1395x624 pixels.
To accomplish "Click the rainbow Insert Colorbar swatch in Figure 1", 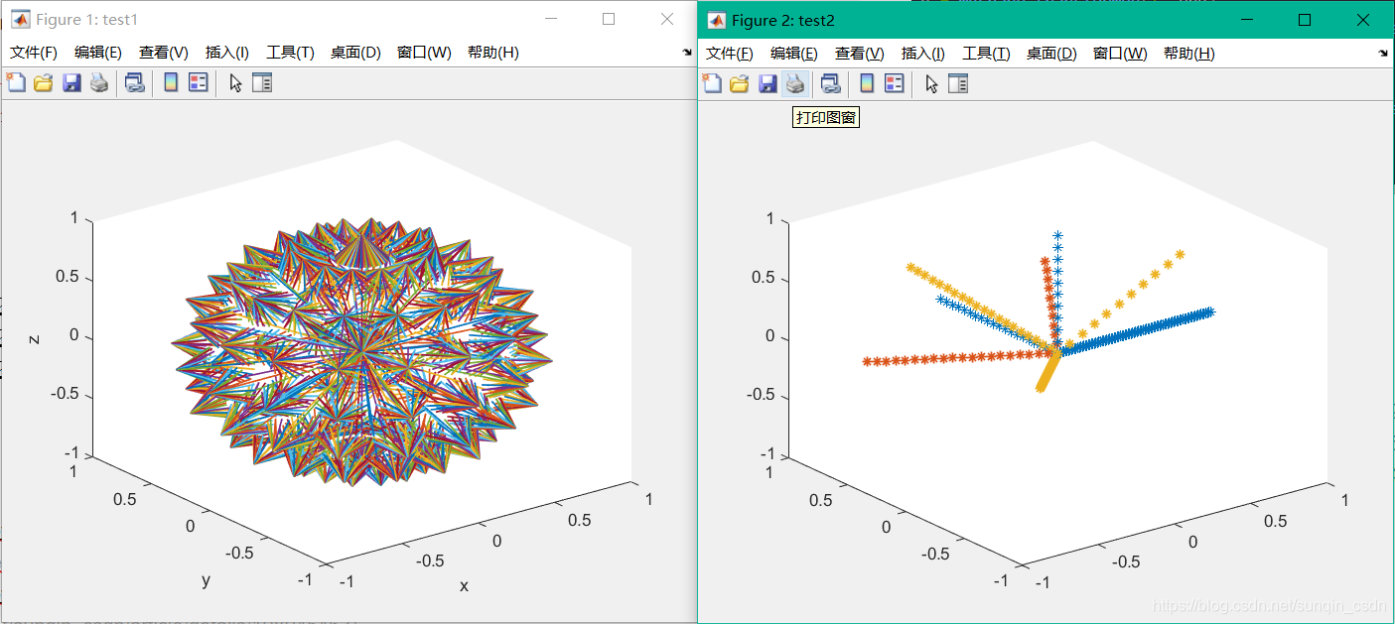I will tap(172, 83).
